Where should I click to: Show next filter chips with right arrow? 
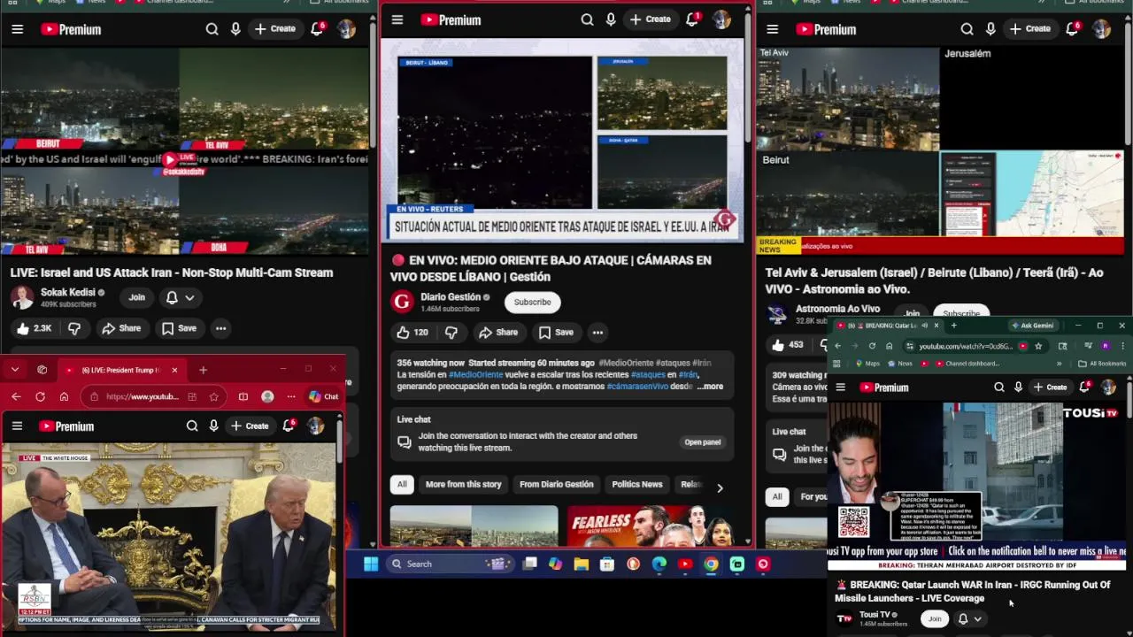click(720, 487)
